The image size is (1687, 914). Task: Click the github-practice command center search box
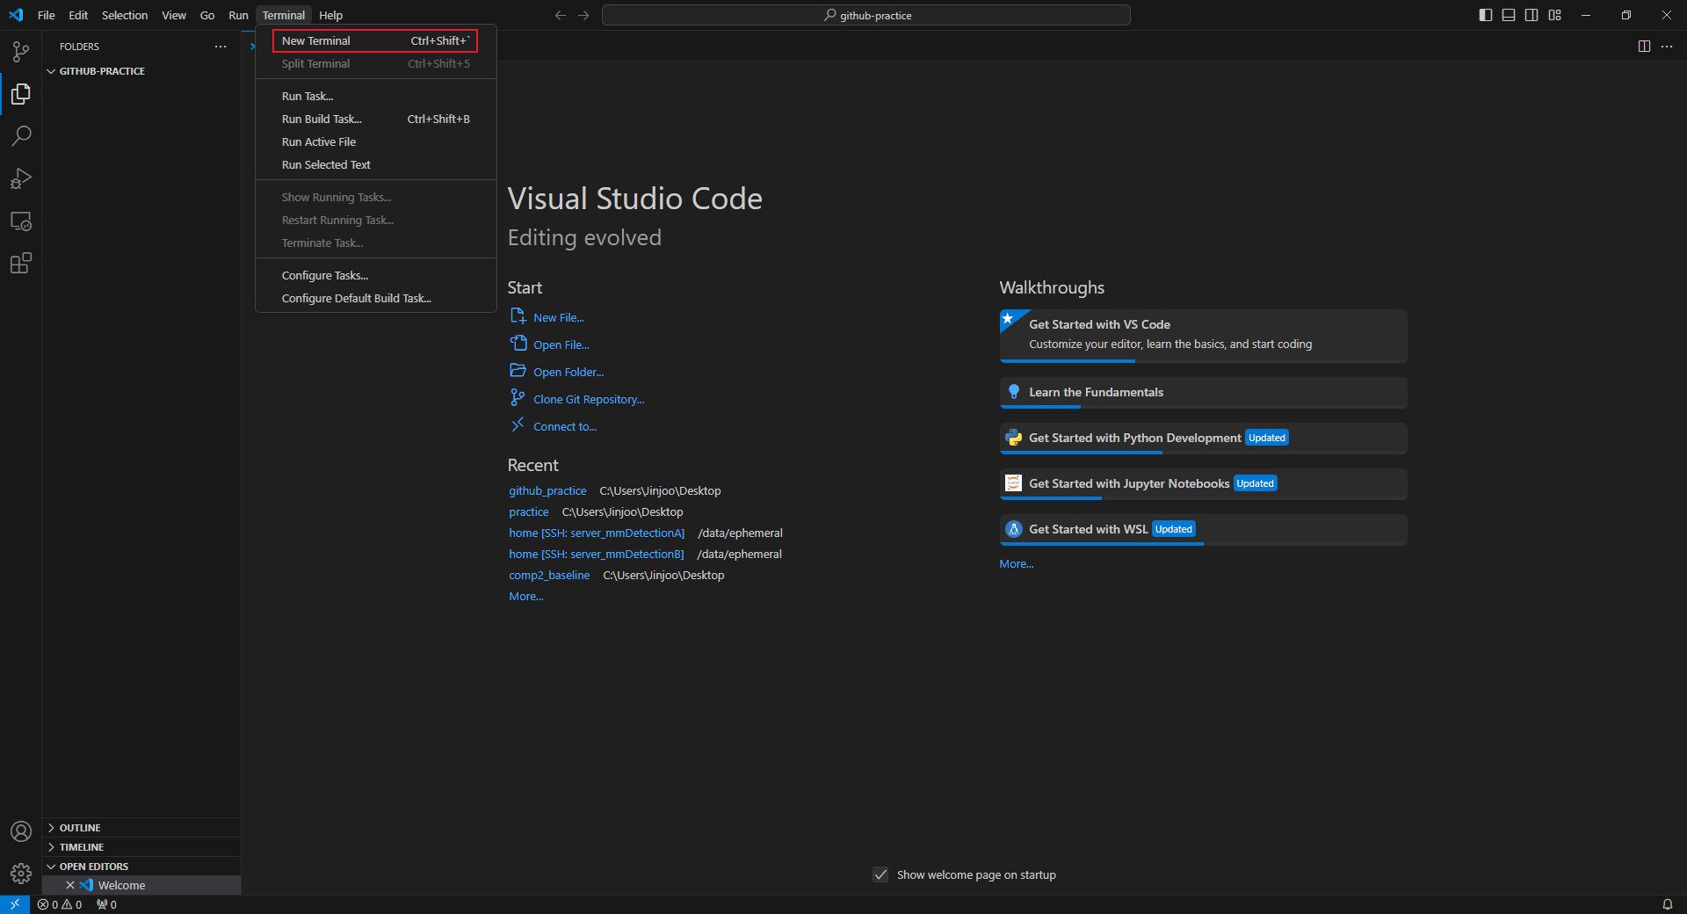click(866, 15)
